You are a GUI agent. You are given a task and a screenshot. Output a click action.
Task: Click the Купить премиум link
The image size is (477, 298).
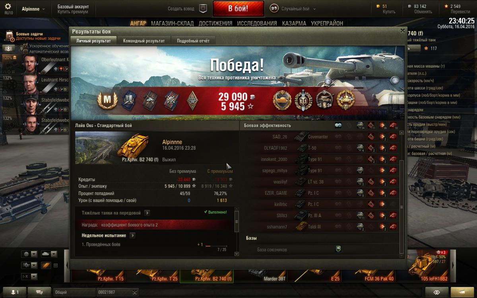tap(72, 12)
